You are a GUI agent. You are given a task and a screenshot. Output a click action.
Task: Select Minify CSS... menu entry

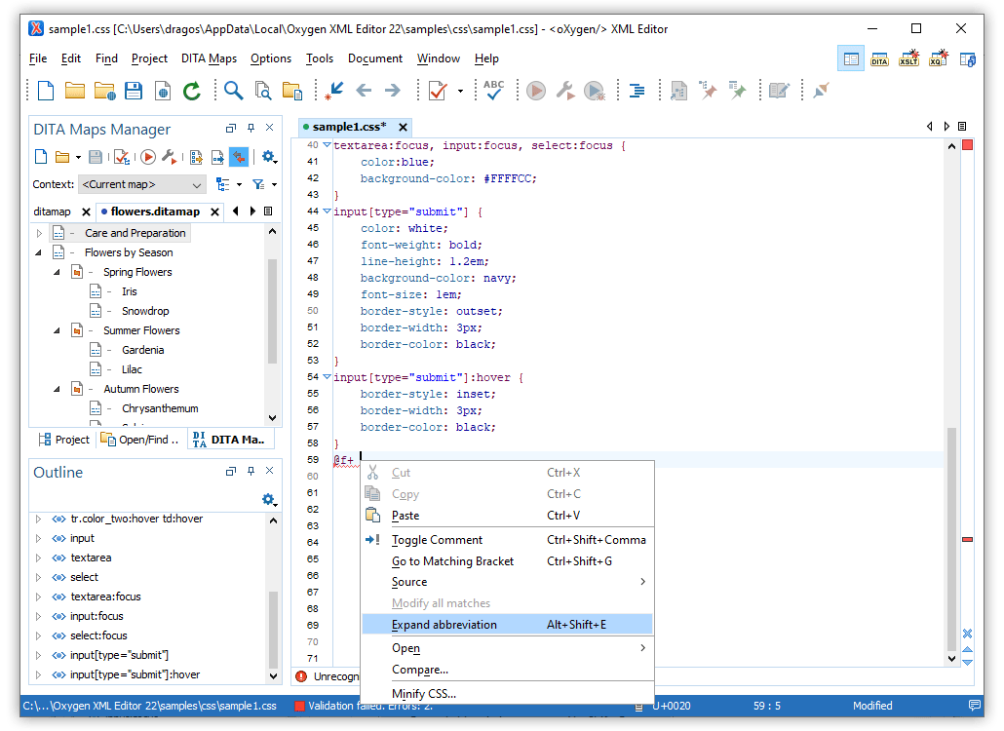[507, 693]
